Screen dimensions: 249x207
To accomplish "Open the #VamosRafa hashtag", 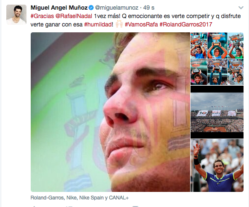I will pos(141,24).
